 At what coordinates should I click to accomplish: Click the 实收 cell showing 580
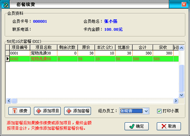click(163, 59)
